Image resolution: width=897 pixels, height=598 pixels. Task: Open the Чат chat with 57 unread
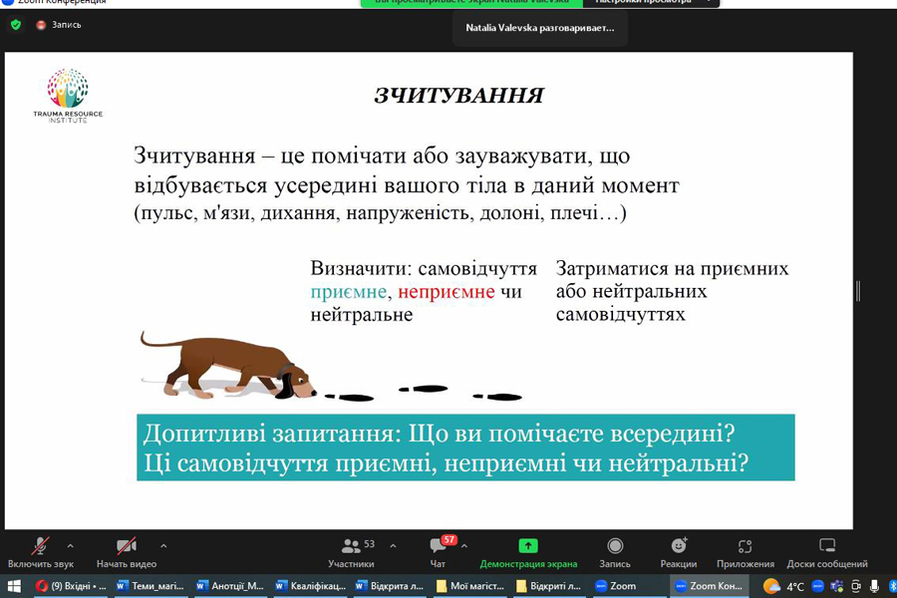click(x=439, y=545)
